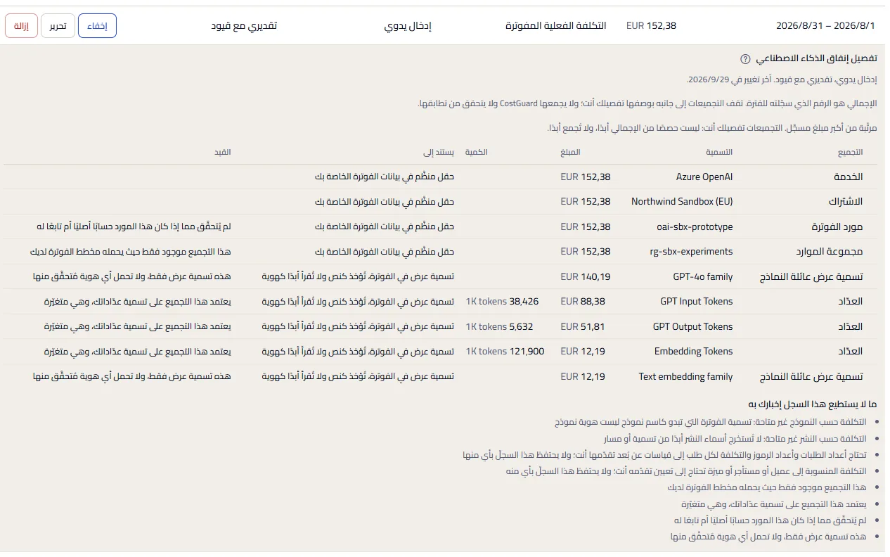Select the Azure OpenAI label cell
The width and height of the screenshot is (890, 557).
(704, 177)
